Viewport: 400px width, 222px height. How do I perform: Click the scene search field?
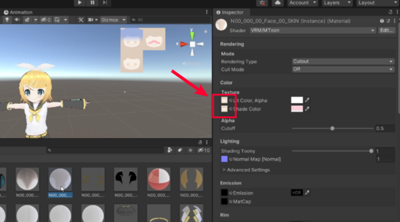[170, 19]
